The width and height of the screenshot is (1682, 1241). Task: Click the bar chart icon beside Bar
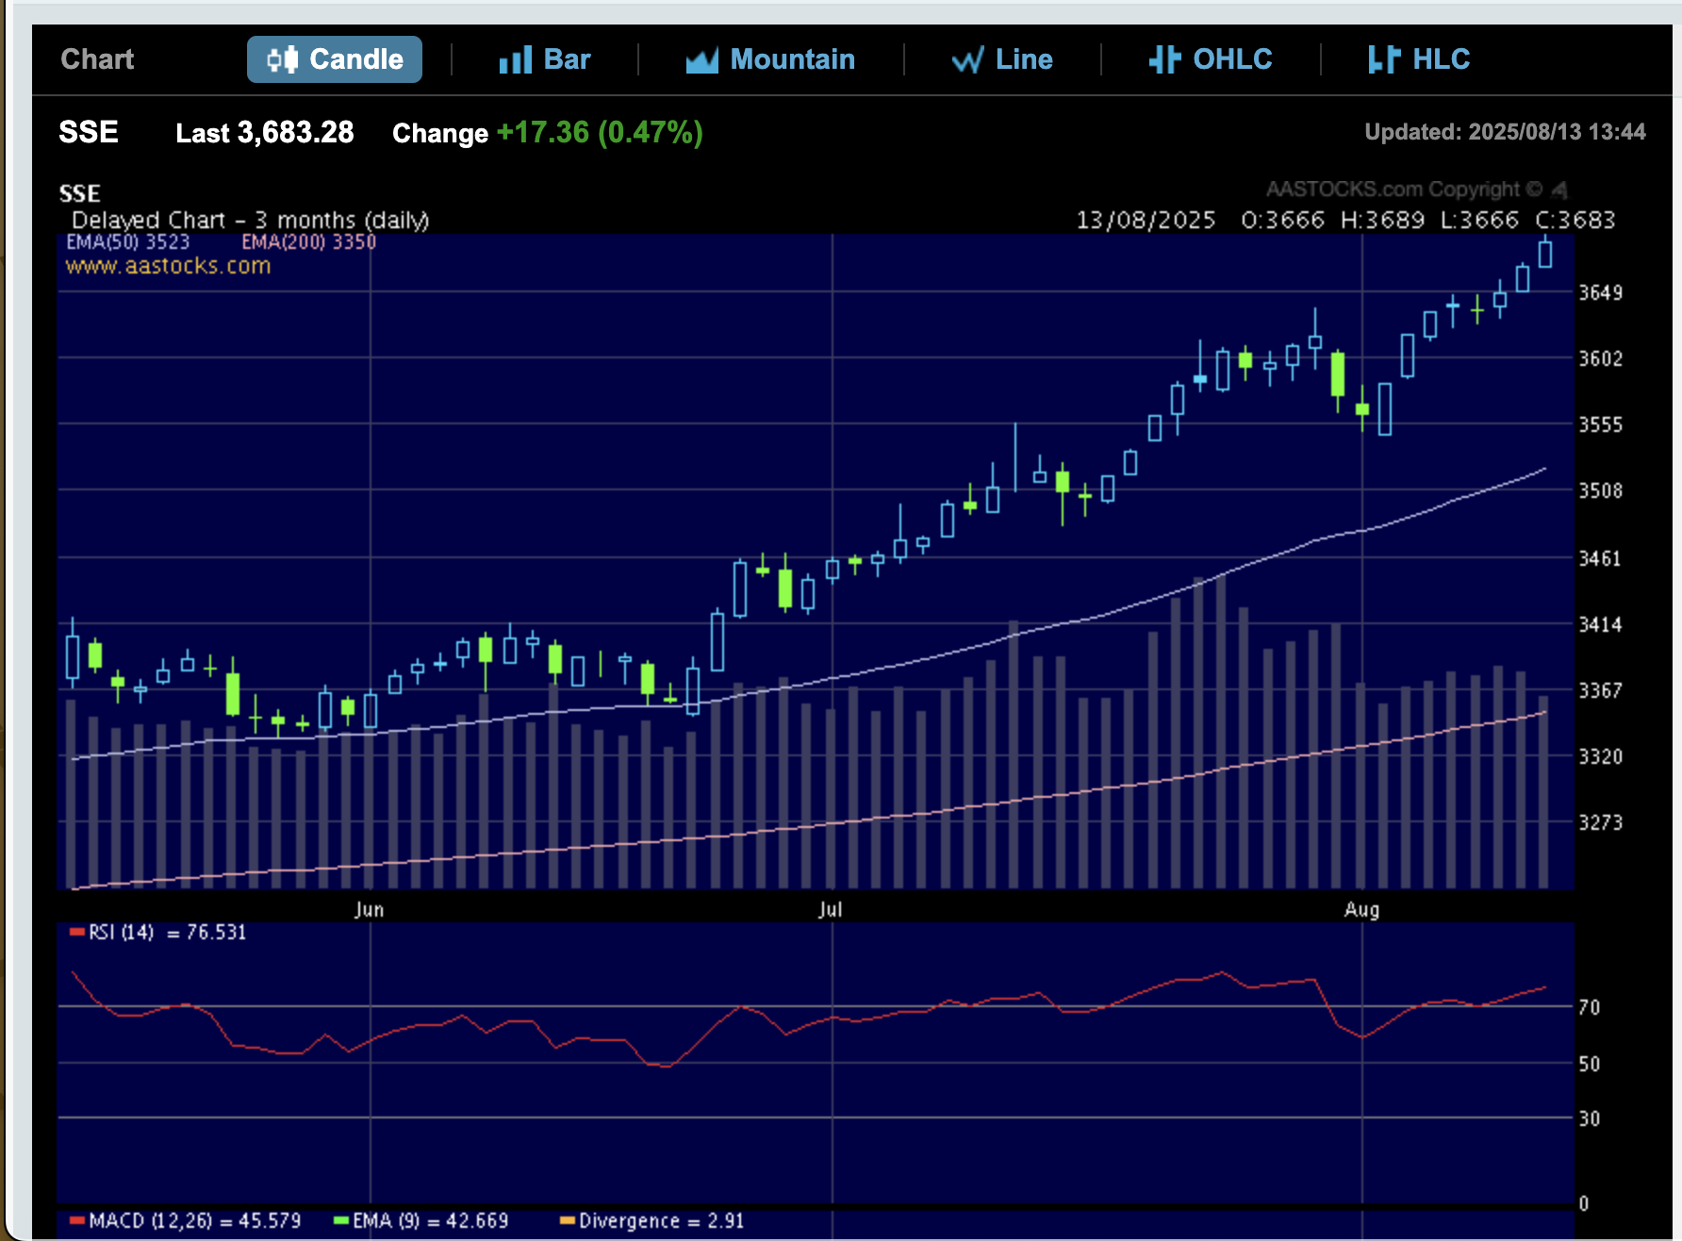pos(515,60)
